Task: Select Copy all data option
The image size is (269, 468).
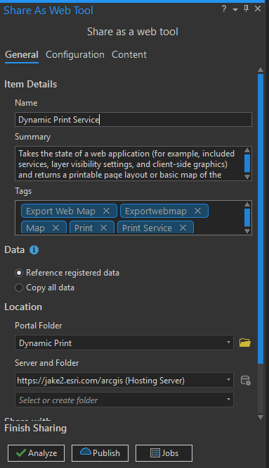Action: pos(45,288)
